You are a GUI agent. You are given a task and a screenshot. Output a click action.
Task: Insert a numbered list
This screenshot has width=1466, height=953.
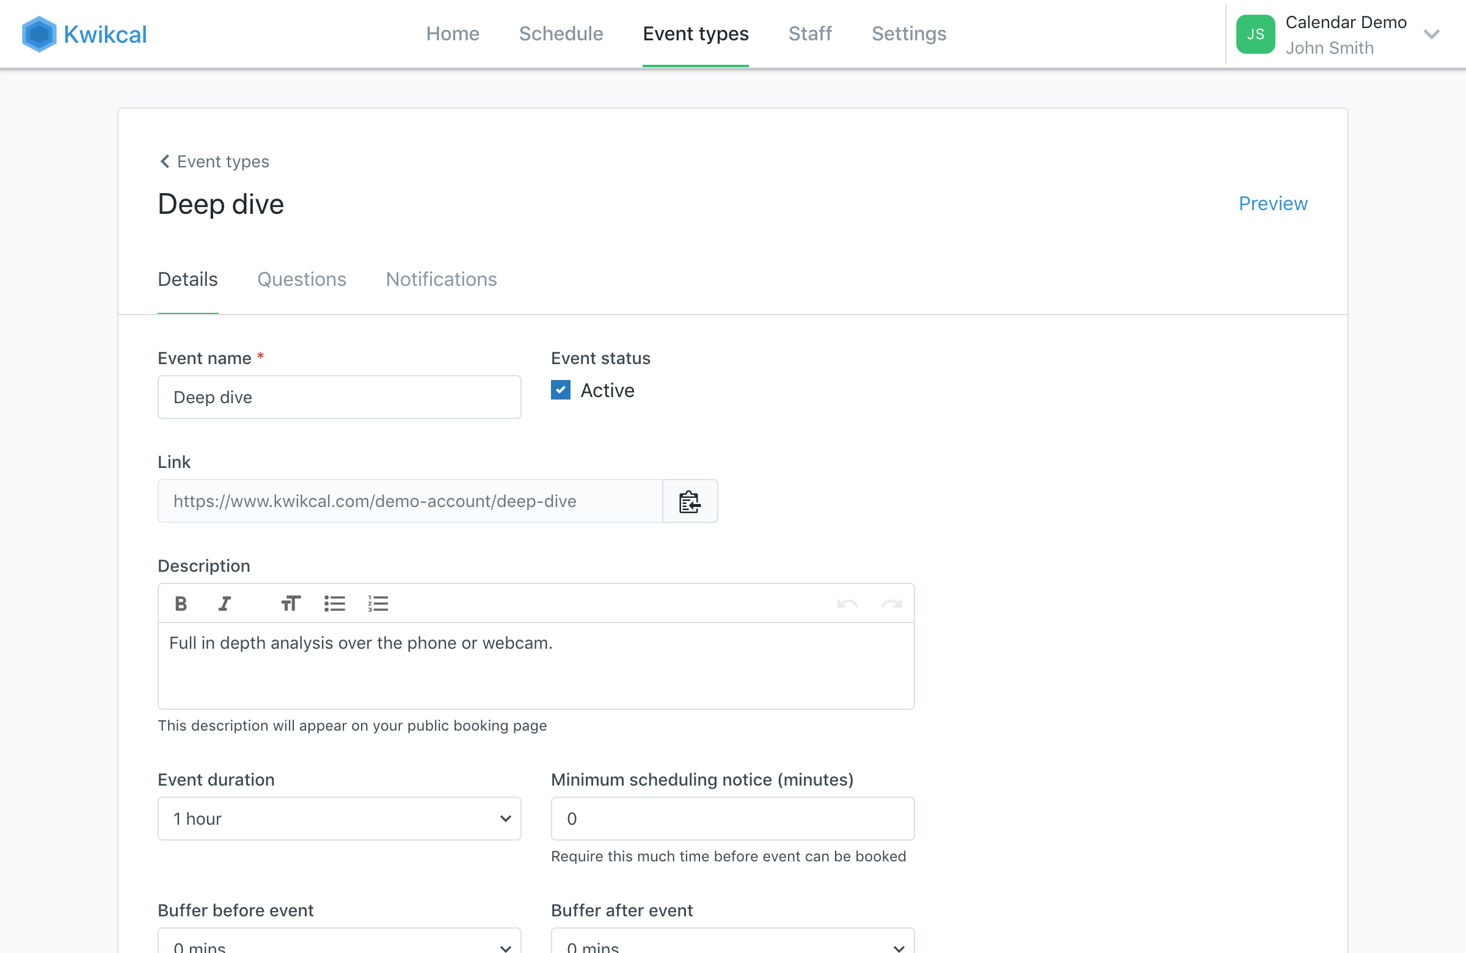click(377, 604)
